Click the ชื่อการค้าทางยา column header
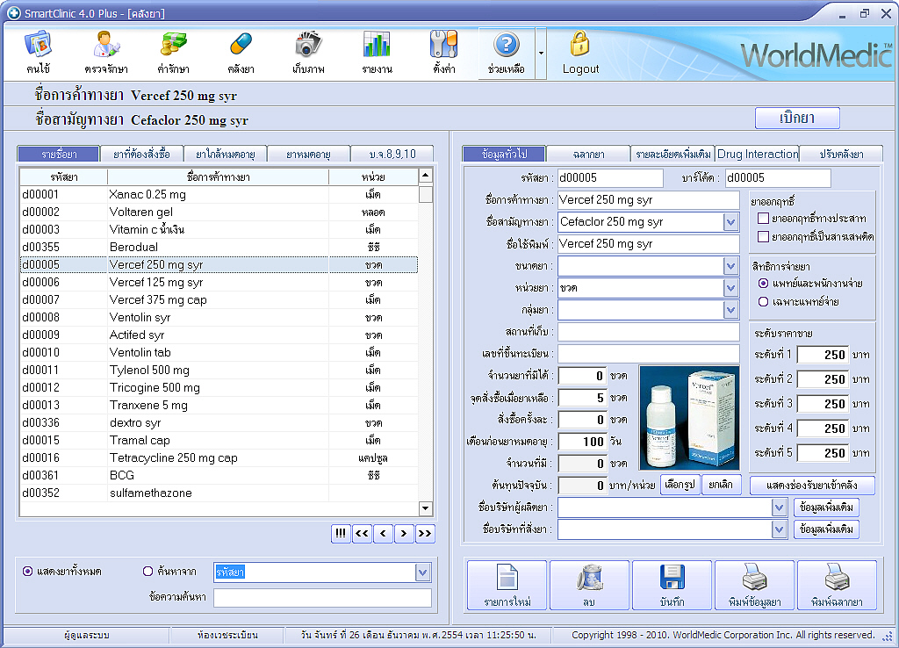899x648 pixels. click(219, 177)
